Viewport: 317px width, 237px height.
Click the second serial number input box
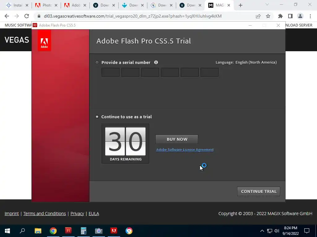point(130,72)
